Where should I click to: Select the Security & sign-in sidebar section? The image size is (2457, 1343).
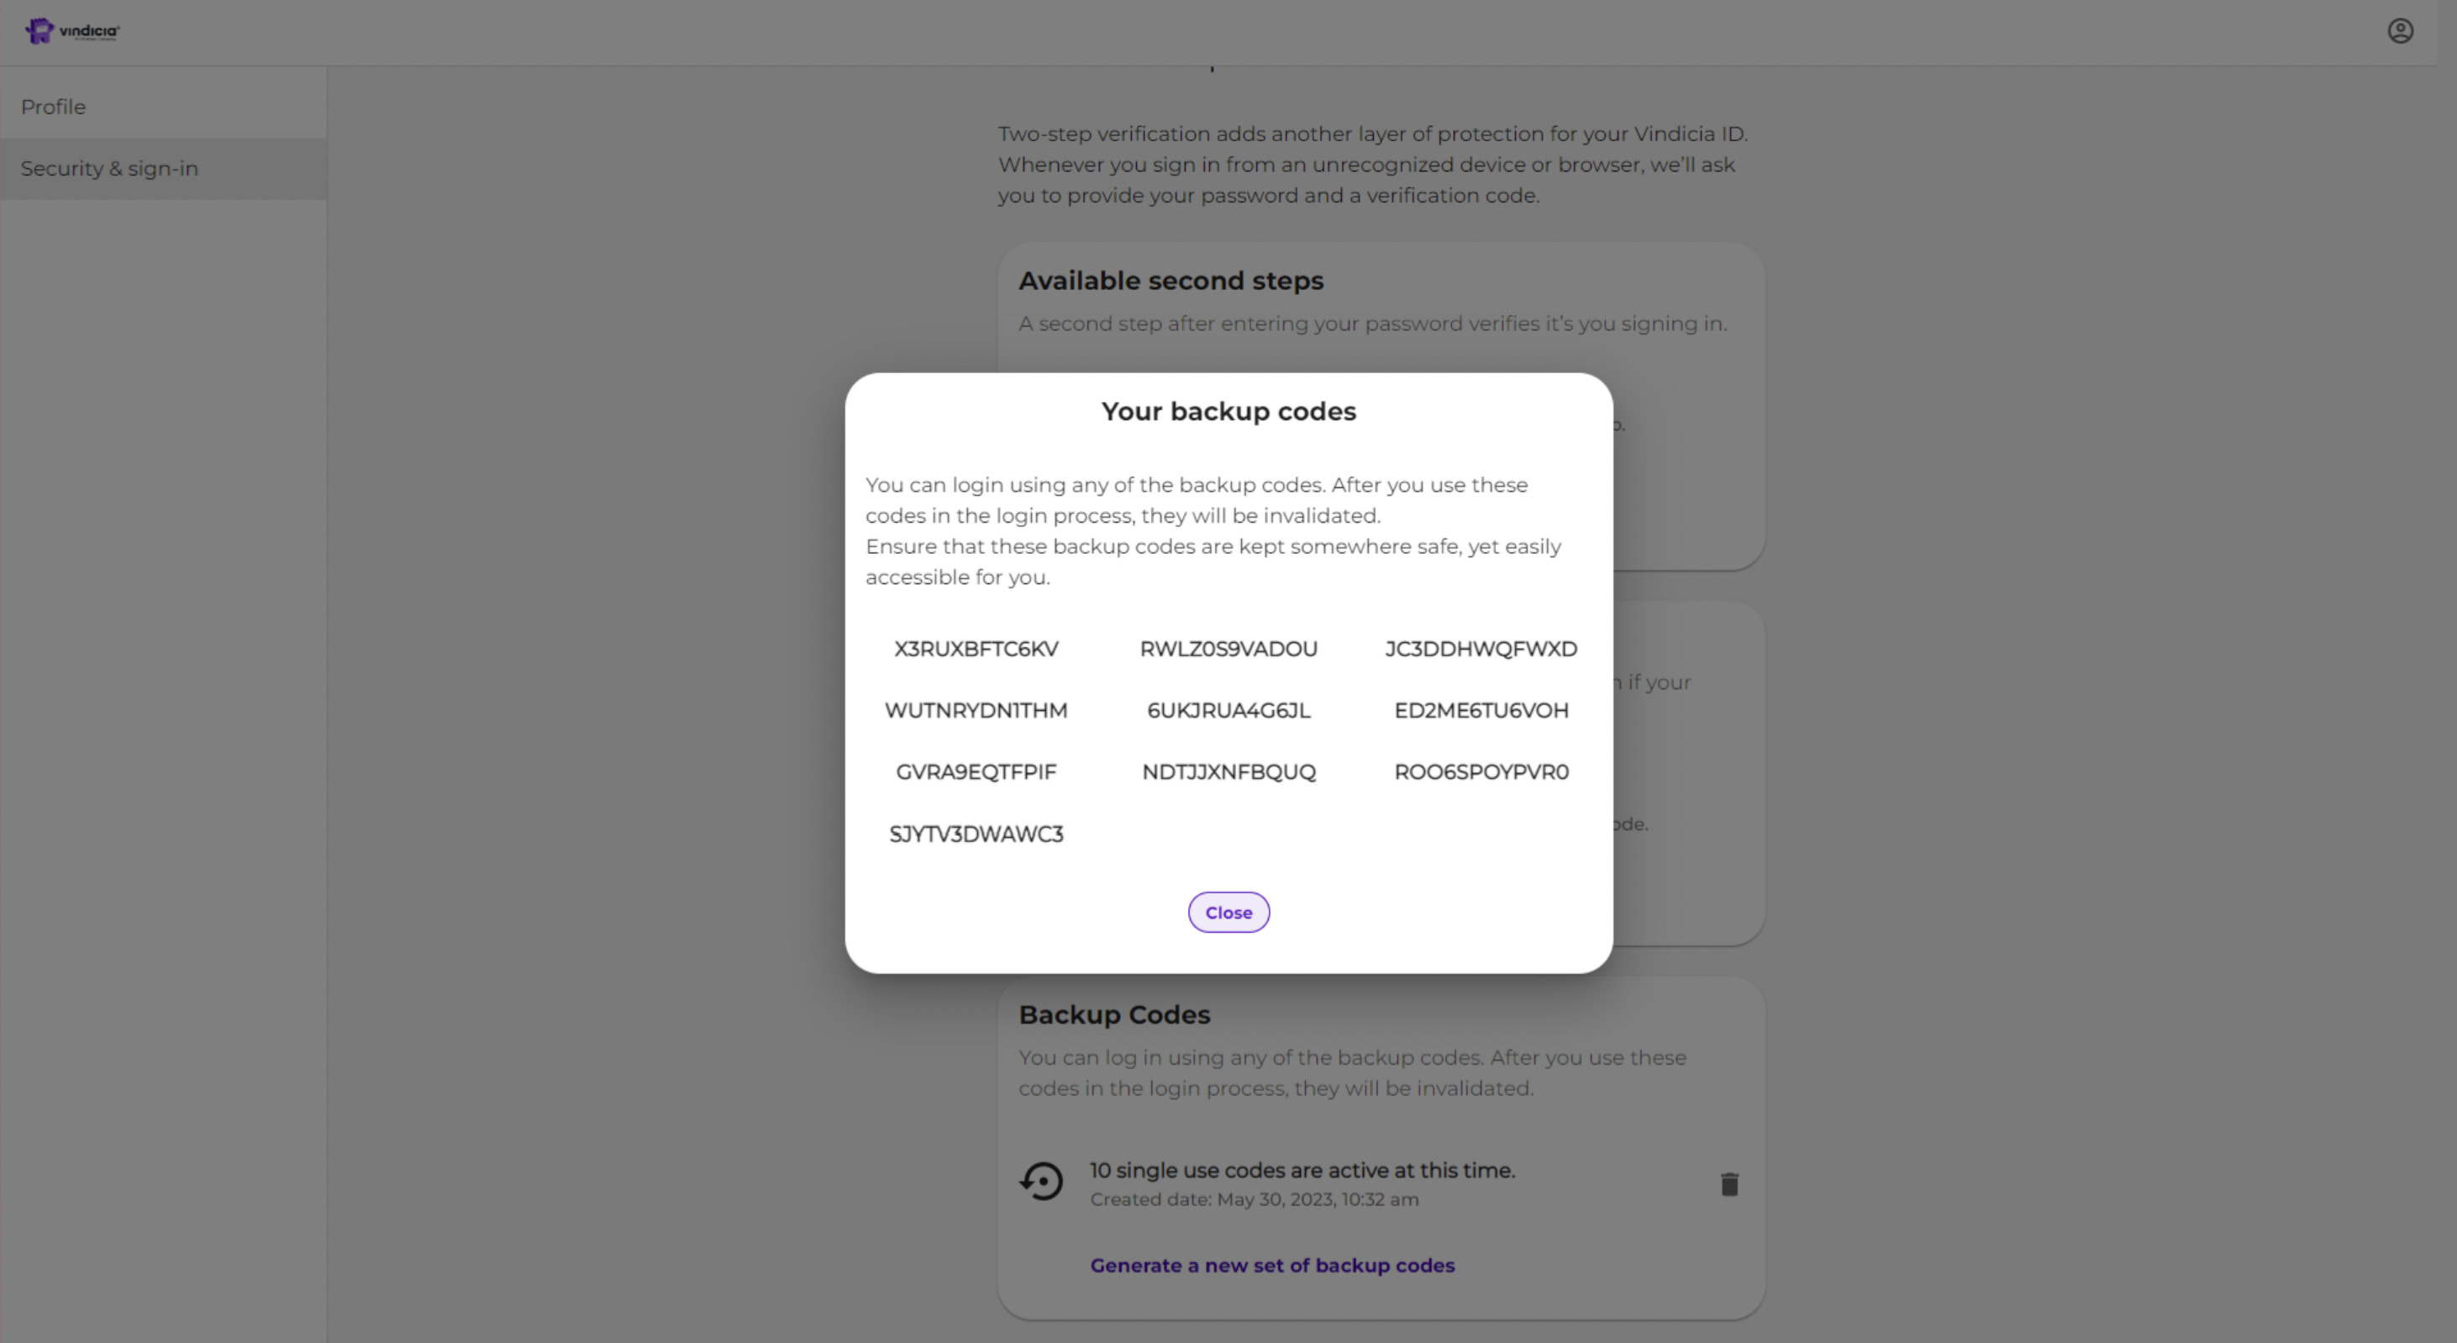(108, 169)
